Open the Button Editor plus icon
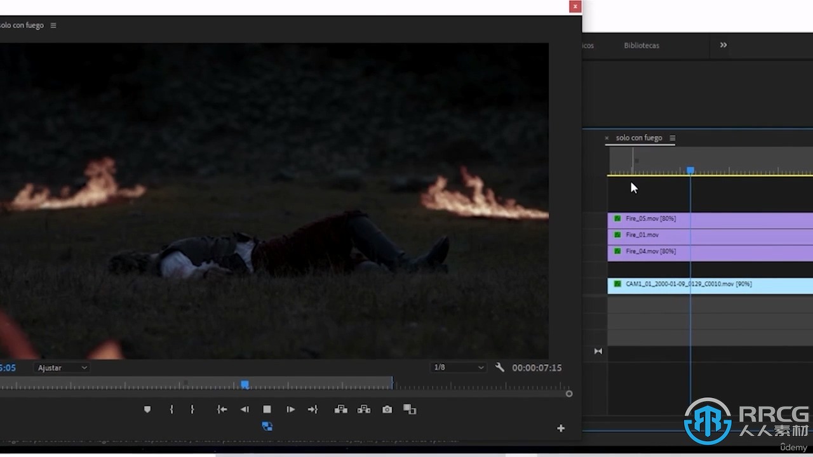Image resolution: width=813 pixels, height=457 pixels. point(561,428)
